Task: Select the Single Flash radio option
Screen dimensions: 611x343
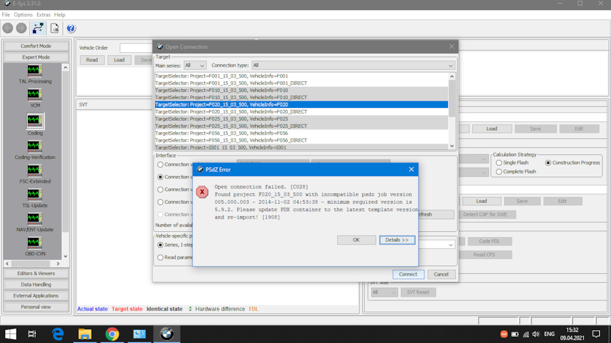Action: tap(499, 163)
